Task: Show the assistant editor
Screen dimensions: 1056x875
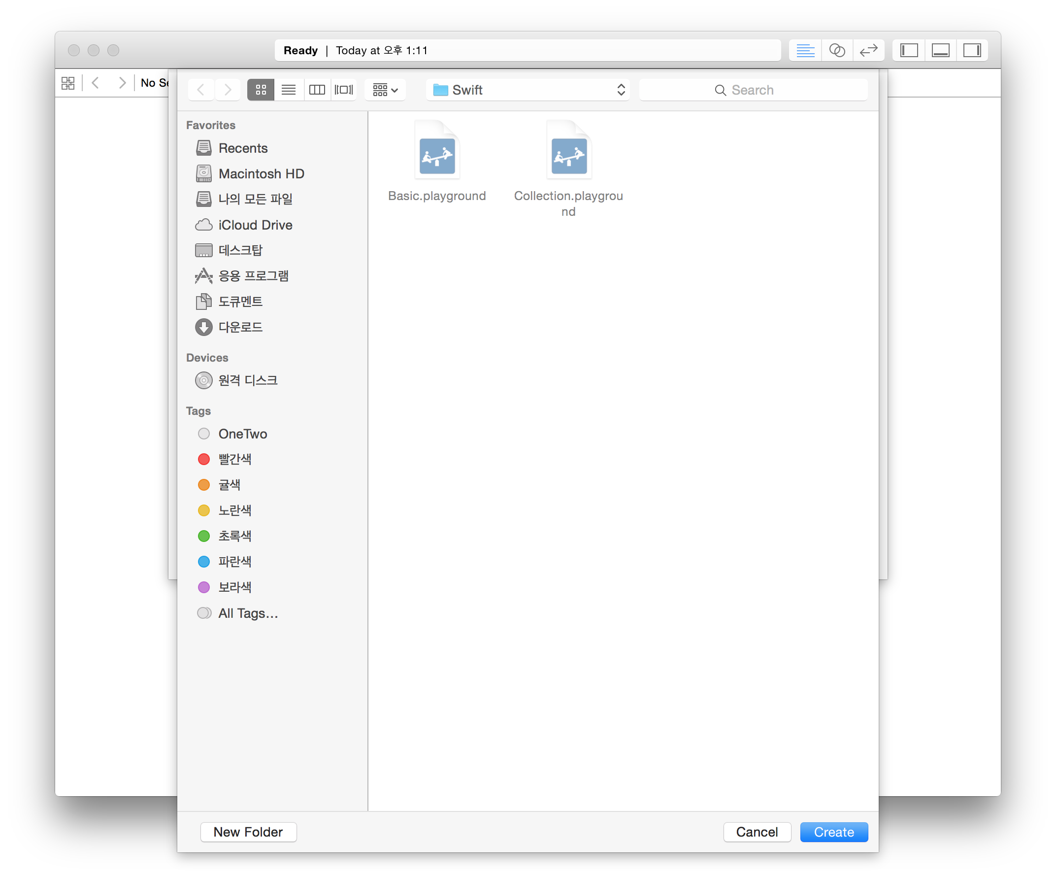Action: (837, 50)
